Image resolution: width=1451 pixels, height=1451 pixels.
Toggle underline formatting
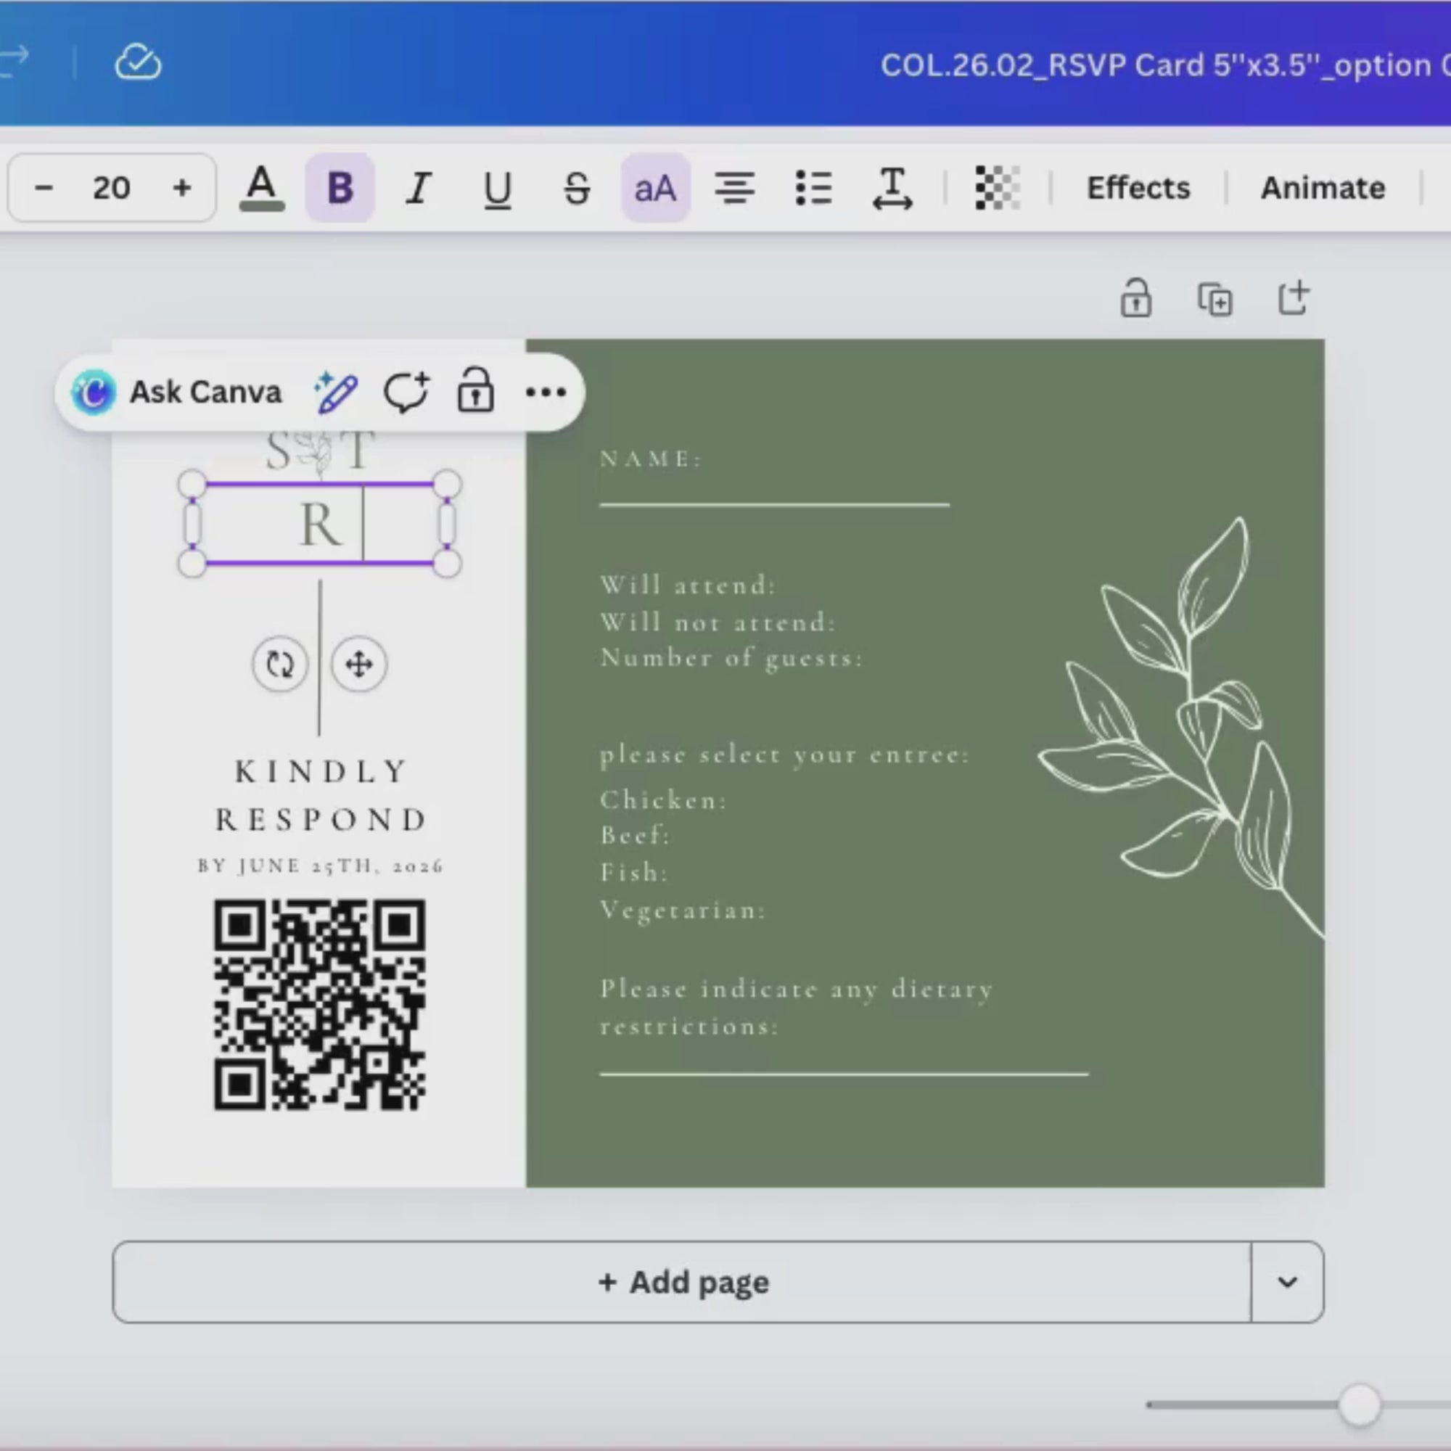pos(498,188)
